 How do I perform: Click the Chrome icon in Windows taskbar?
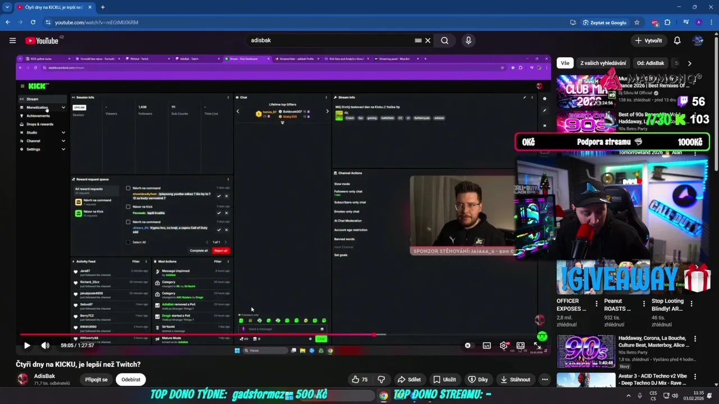tap(384, 396)
